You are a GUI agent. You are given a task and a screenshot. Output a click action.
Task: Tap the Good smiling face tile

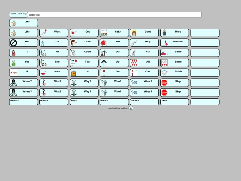pos(144,33)
